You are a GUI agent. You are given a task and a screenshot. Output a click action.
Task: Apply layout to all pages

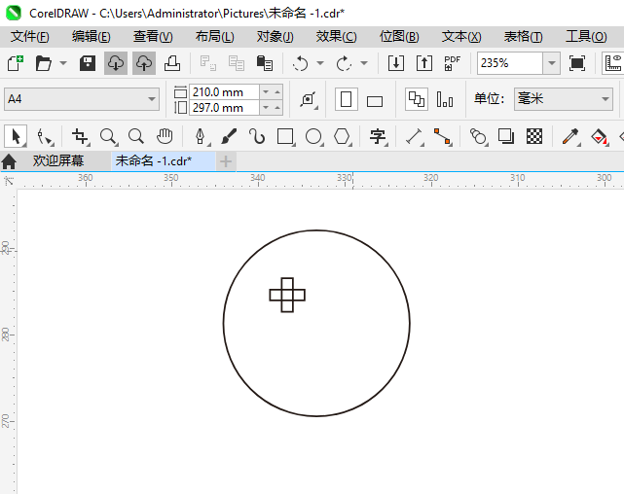tap(417, 99)
